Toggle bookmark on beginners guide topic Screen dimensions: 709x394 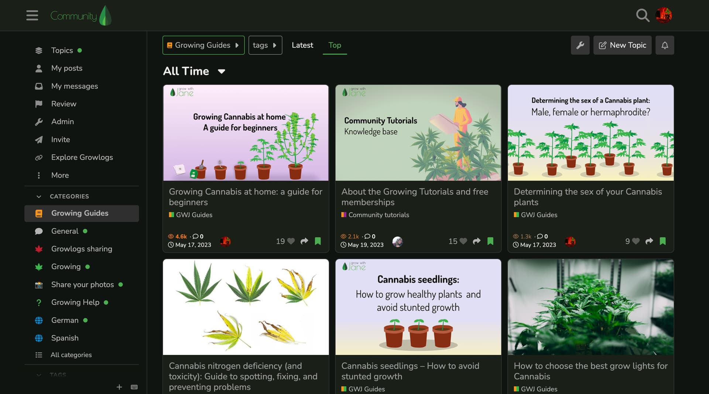tap(318, 241)
